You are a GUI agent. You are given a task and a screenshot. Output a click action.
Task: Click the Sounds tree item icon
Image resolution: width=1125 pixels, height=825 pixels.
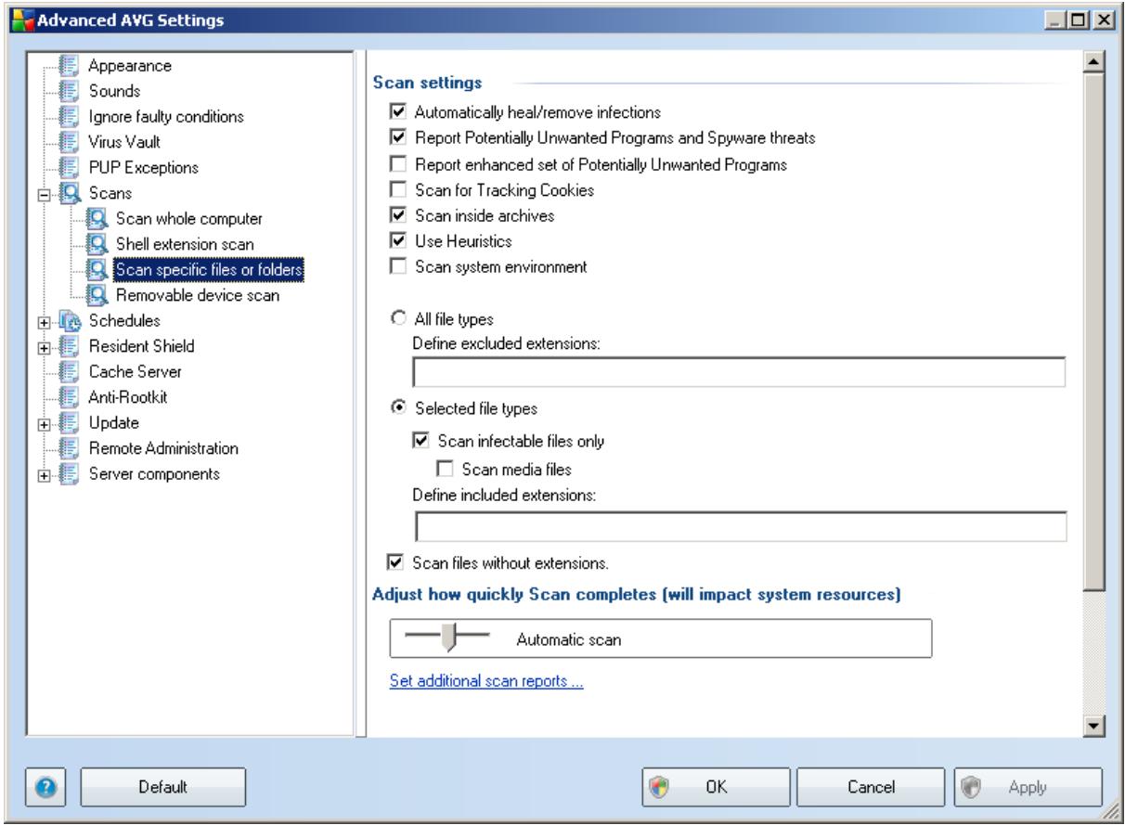pyautogui.click(x=67, y=91)
